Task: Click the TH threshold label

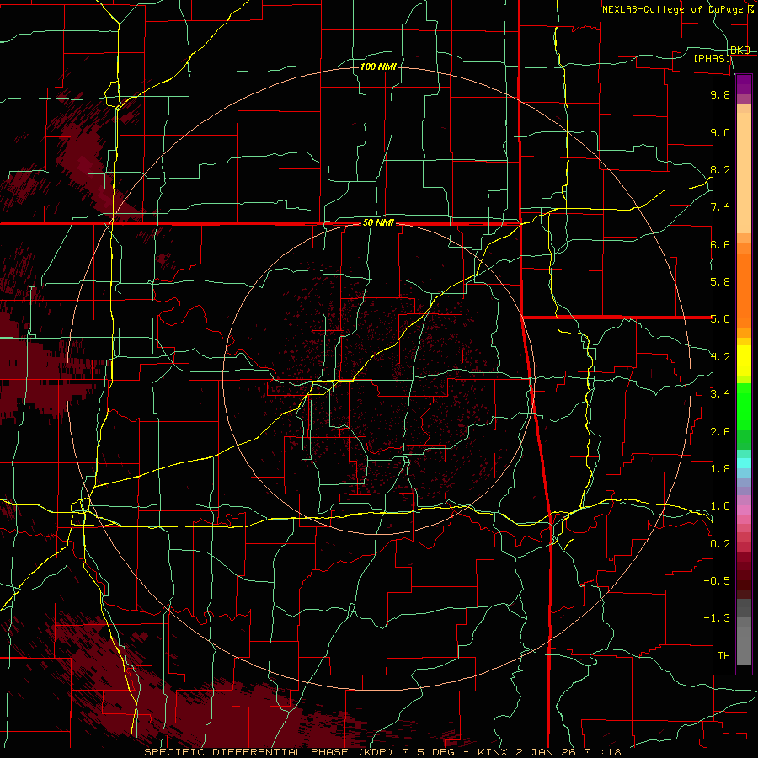Action: click(x=723, y=656)
